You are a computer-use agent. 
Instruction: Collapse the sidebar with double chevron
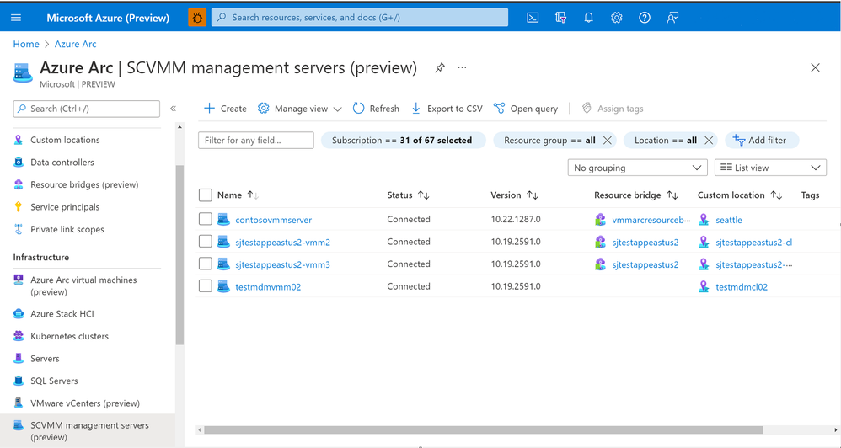point(174,109)
